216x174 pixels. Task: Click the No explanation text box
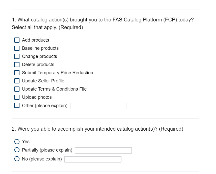[x=93, y=159]
